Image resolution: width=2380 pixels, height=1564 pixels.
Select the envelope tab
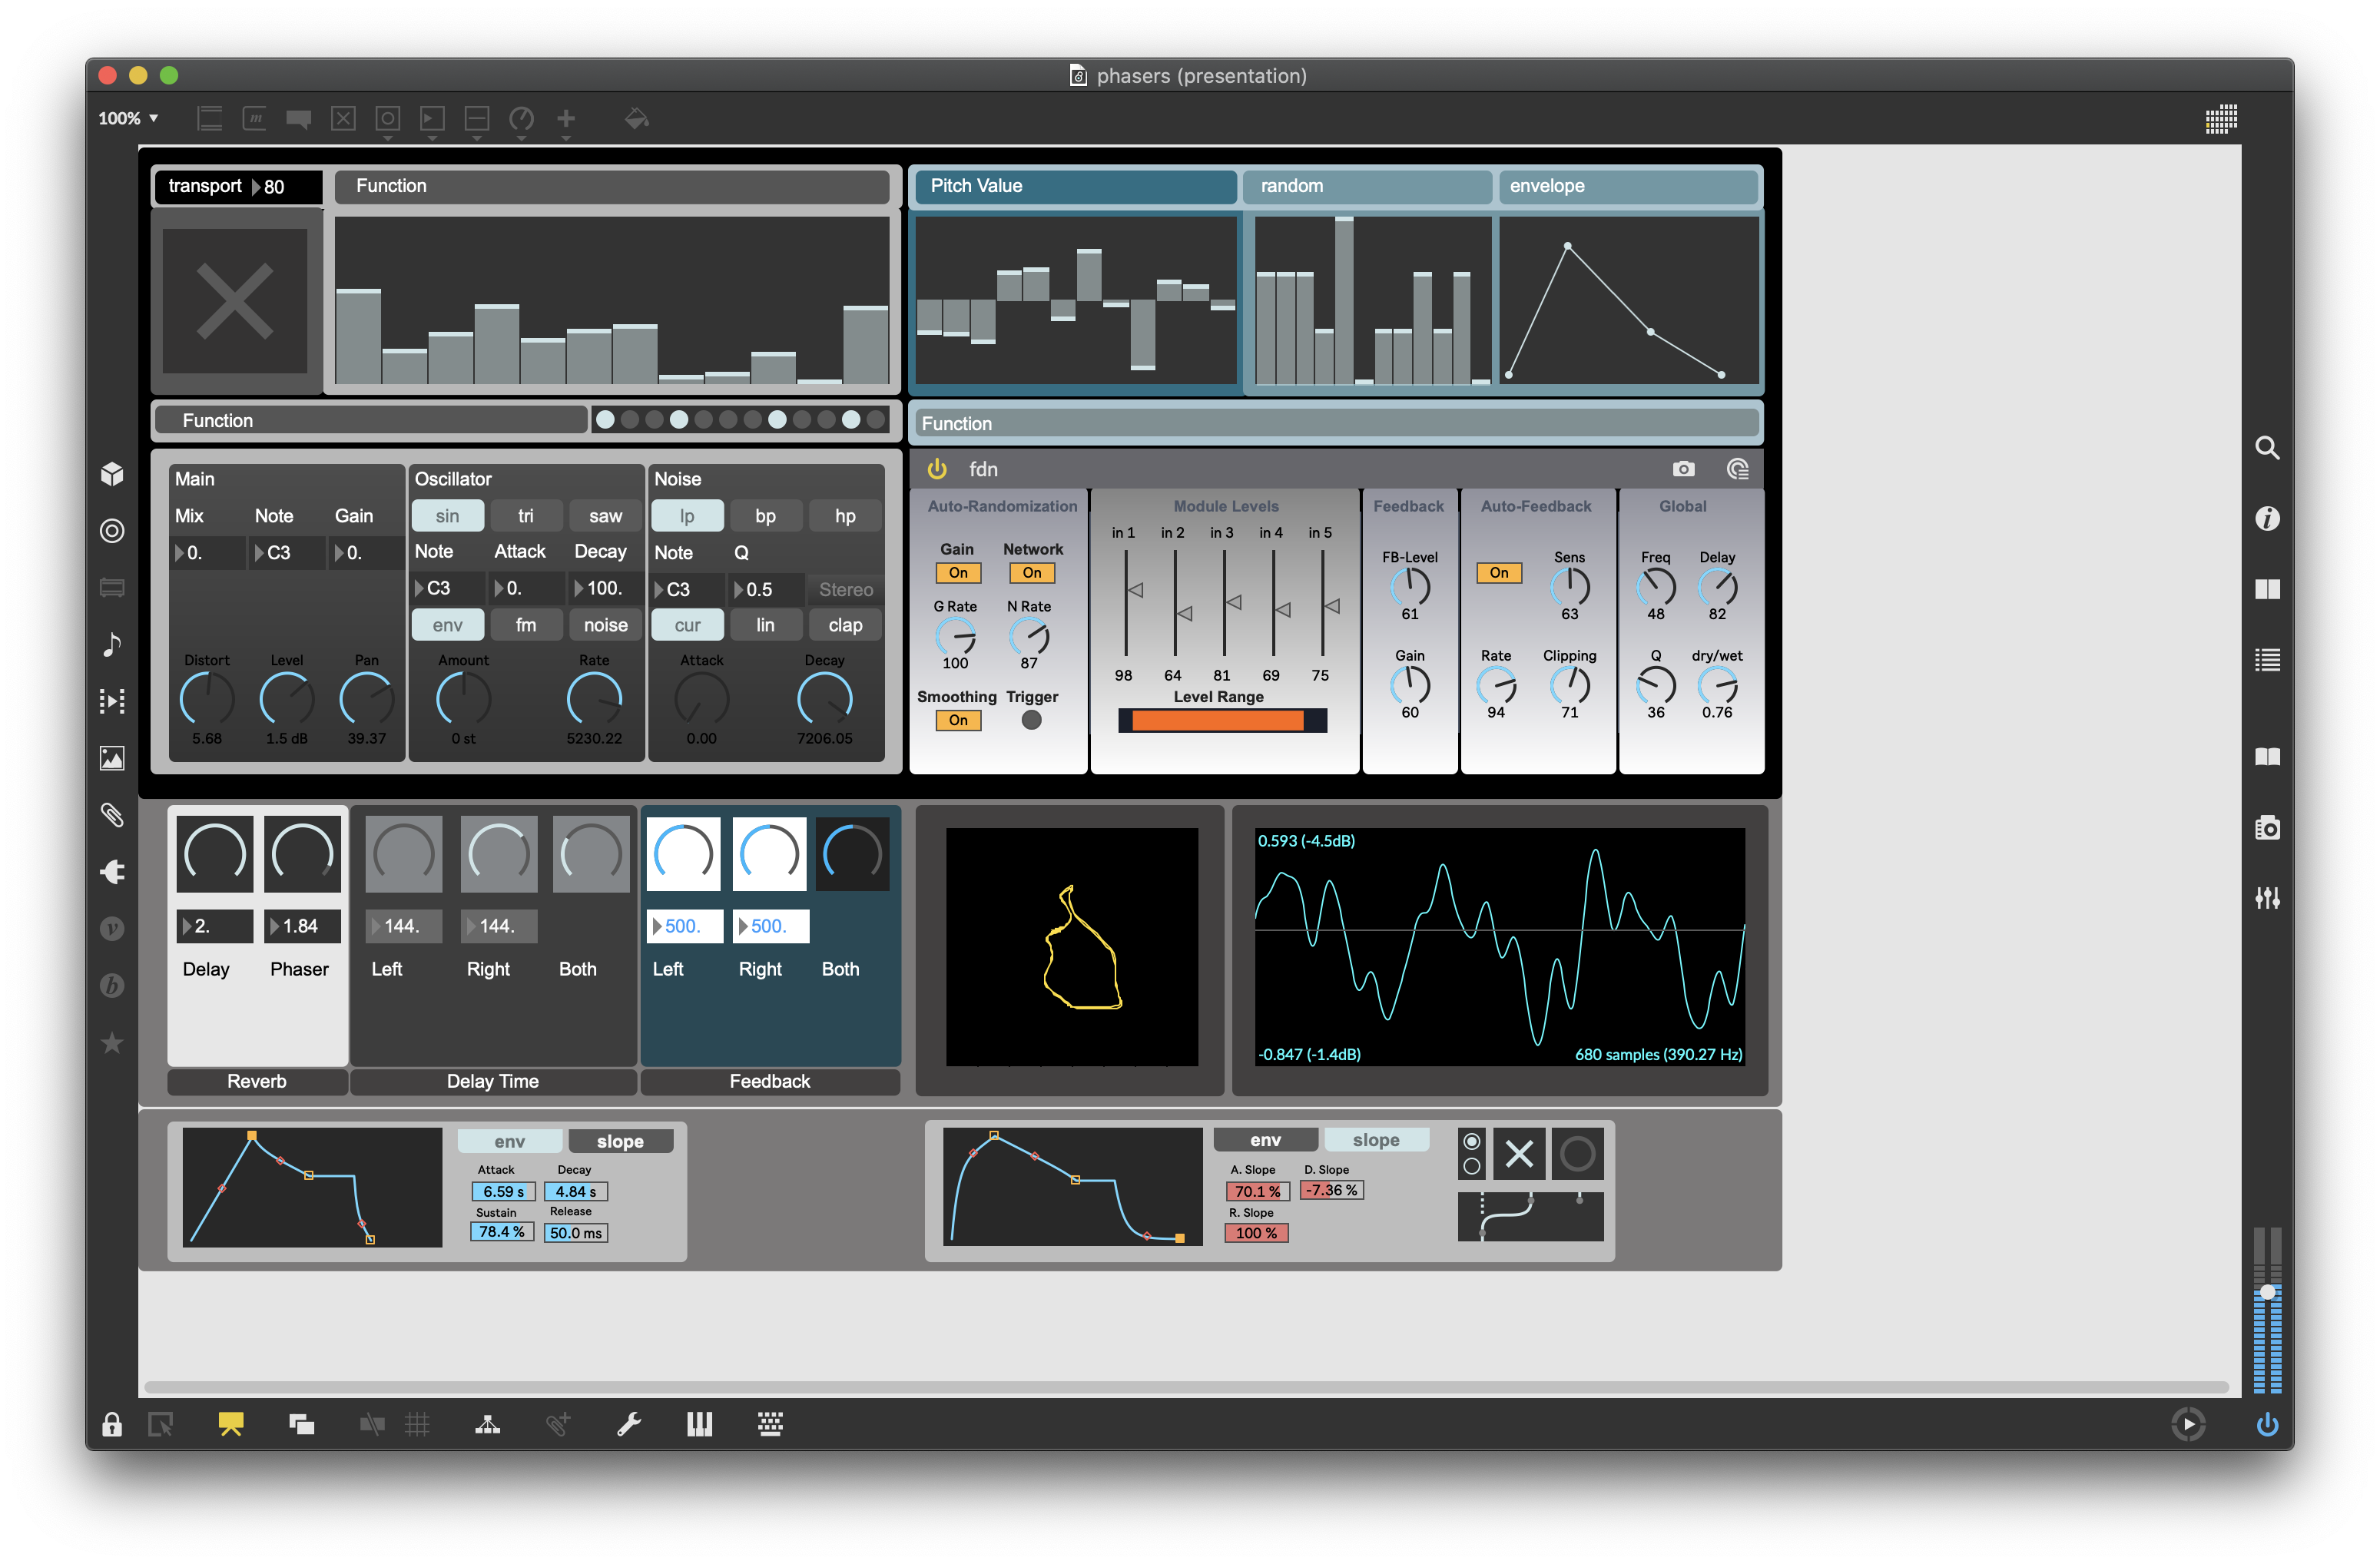[x=1627, y=186]
